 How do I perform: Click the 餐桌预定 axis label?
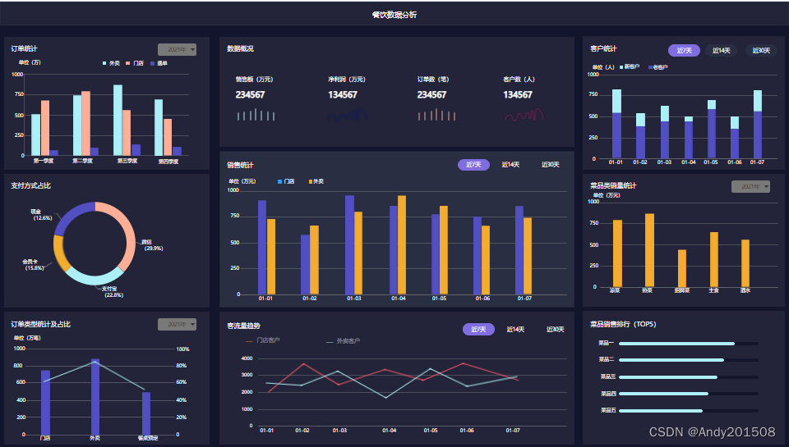tap(148, 439)
